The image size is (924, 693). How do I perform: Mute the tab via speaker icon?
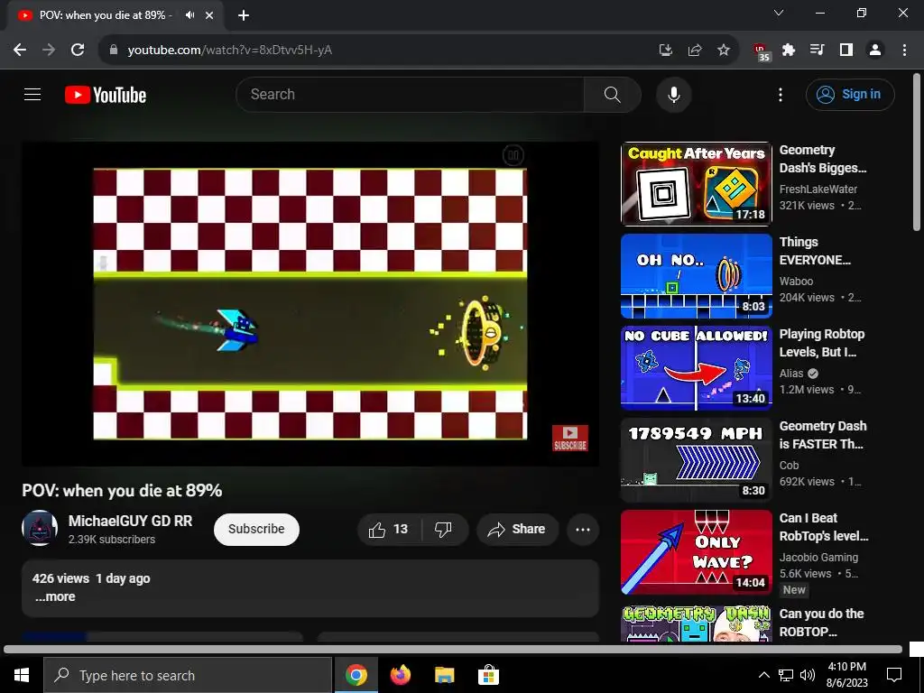pyautogui.click(x=189, y=15)
